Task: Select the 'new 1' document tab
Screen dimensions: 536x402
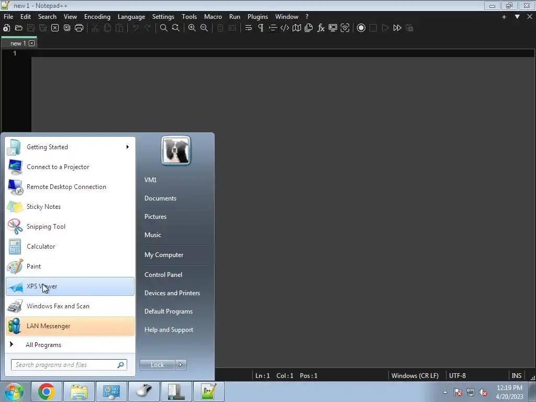Action: click(18, 43)
